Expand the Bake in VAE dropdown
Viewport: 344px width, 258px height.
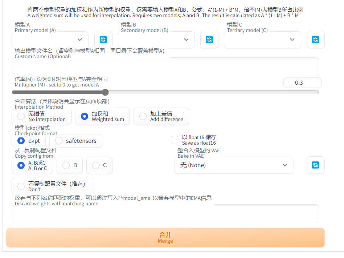pyautogui.click(x=234, y=165)
